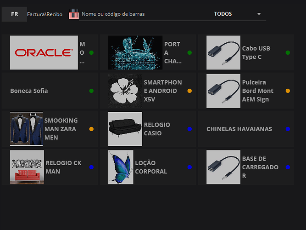Select the black sofa RELOGIO CASIO image

(x=125, y=129)
